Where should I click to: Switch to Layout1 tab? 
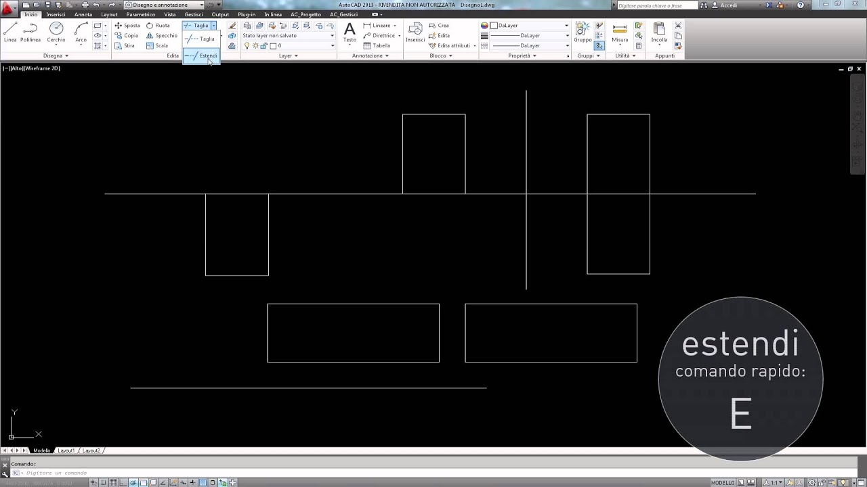click(x=66, y=450)
